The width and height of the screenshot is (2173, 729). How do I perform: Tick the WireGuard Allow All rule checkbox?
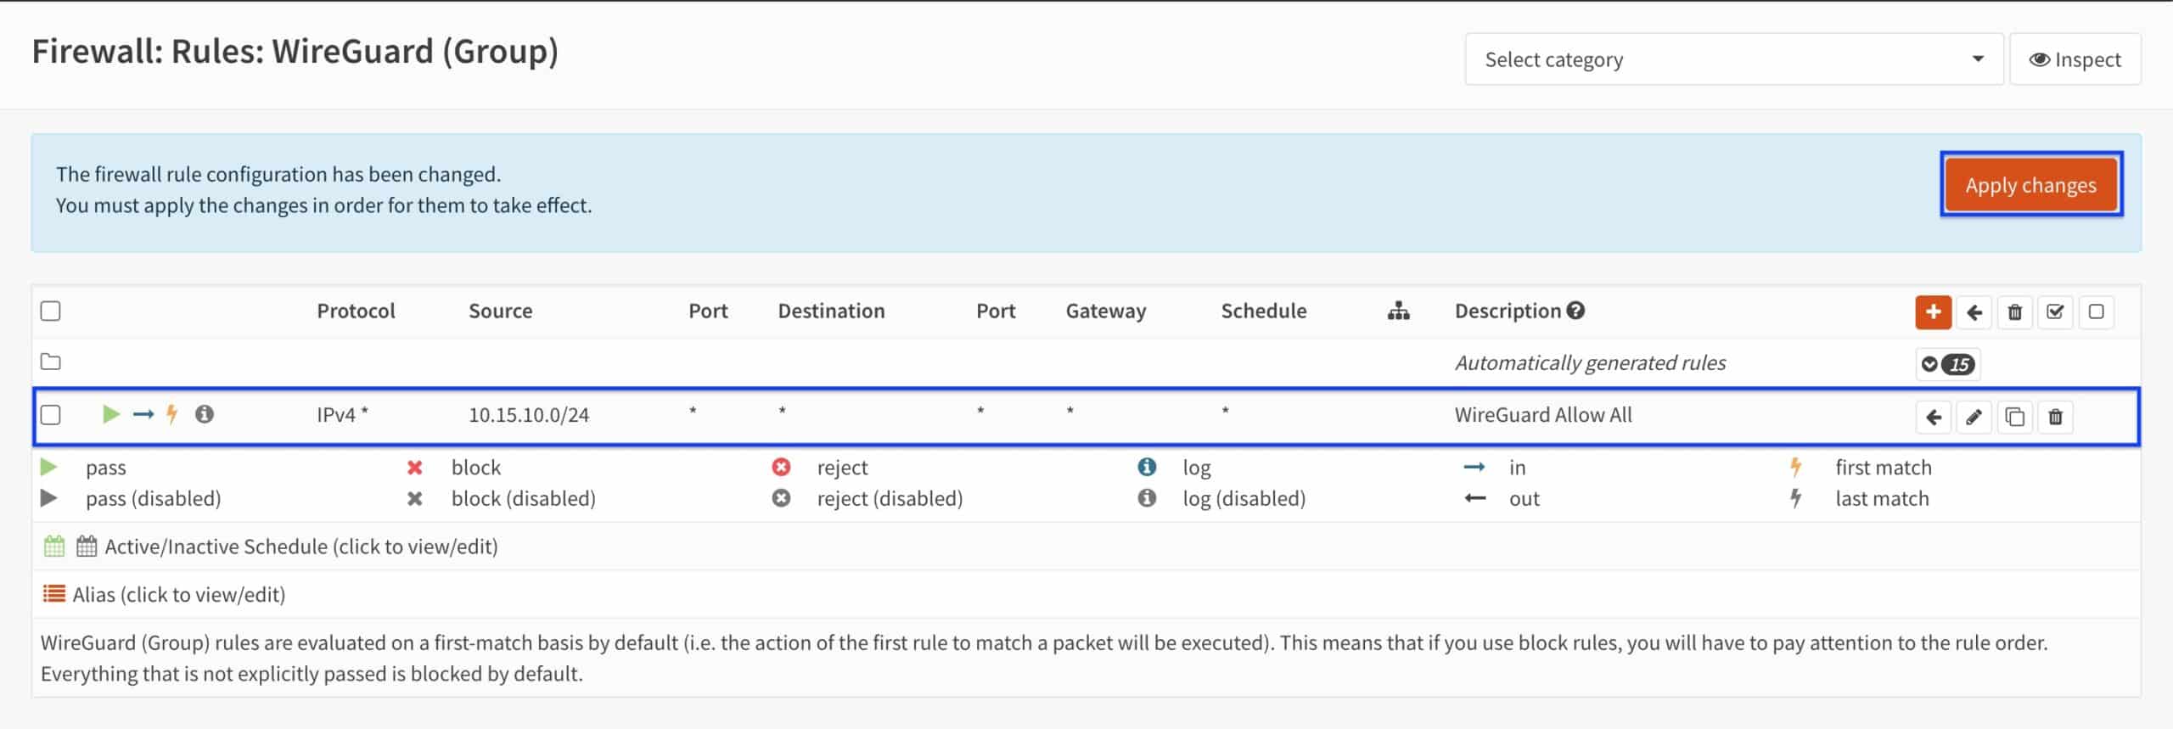pos(51,414)
